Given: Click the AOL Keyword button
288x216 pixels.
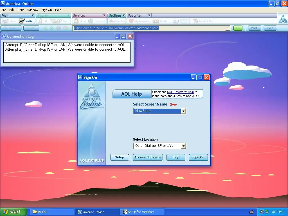Looking at the screenshot, I should (x=11, y=28).
